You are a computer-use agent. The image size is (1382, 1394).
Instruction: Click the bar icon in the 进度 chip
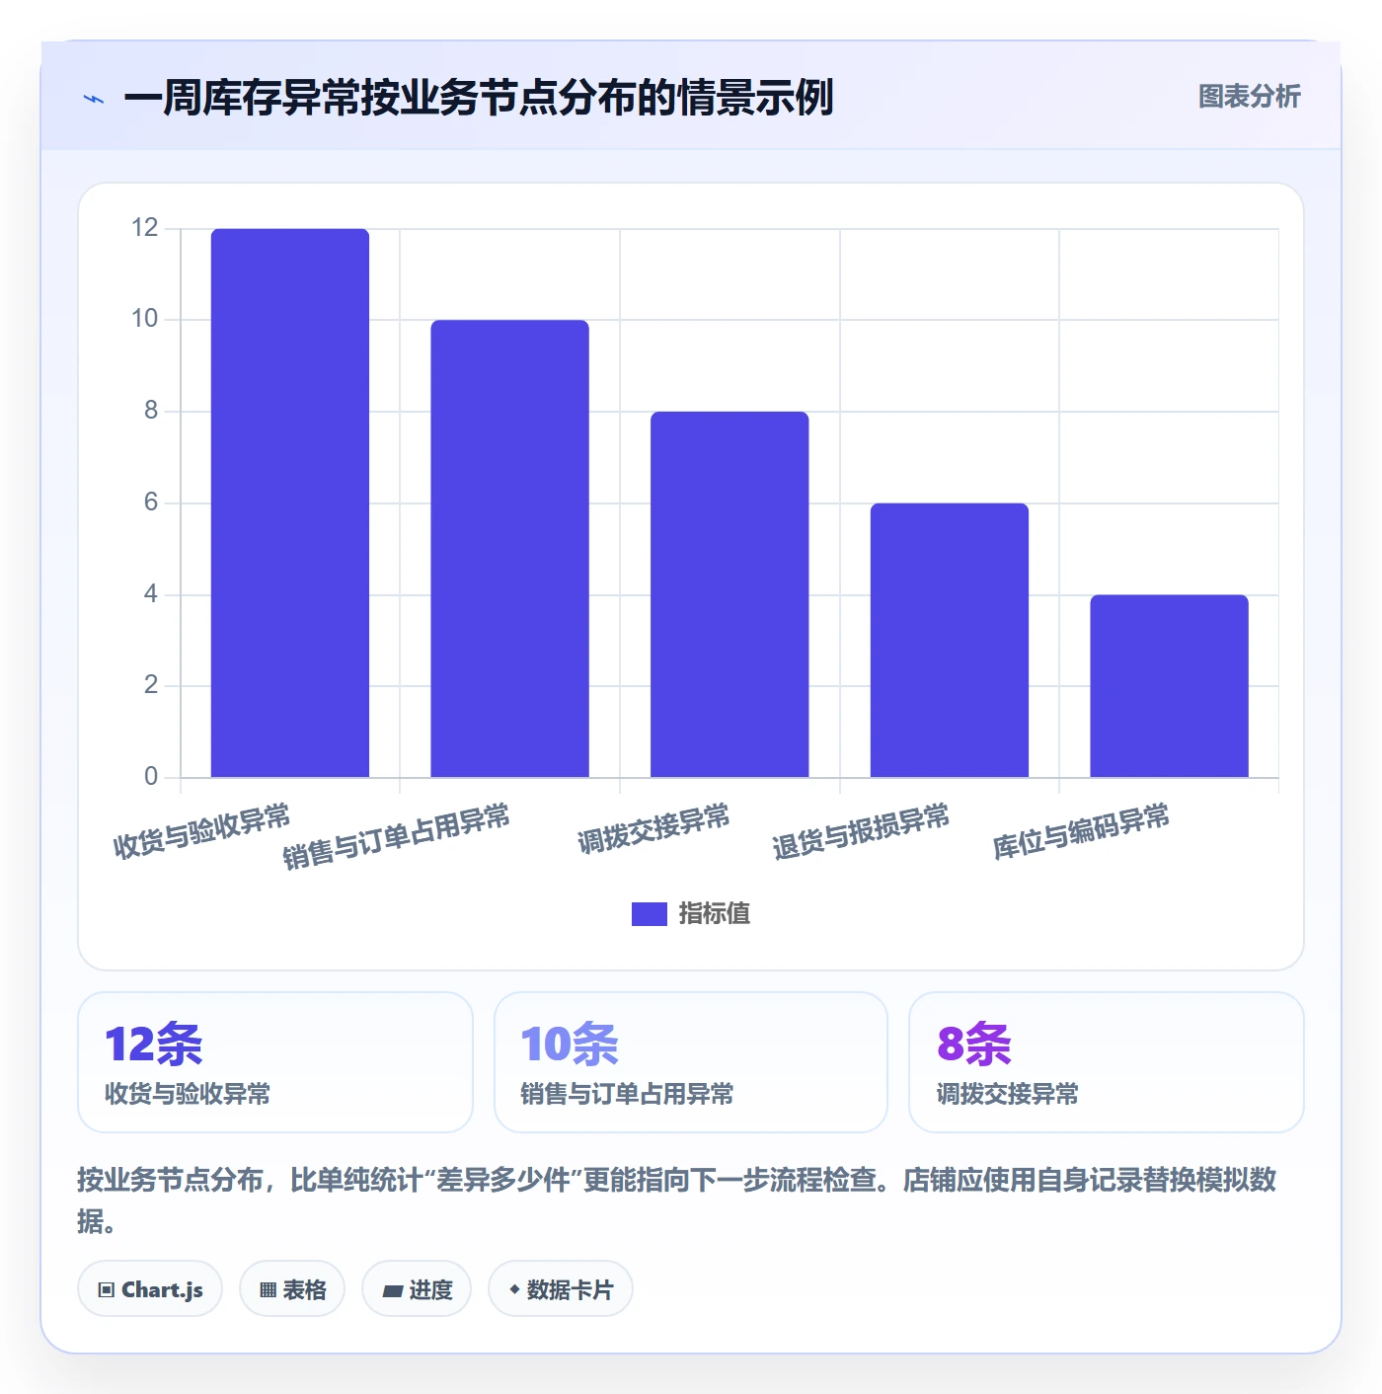click(392, 1290)
